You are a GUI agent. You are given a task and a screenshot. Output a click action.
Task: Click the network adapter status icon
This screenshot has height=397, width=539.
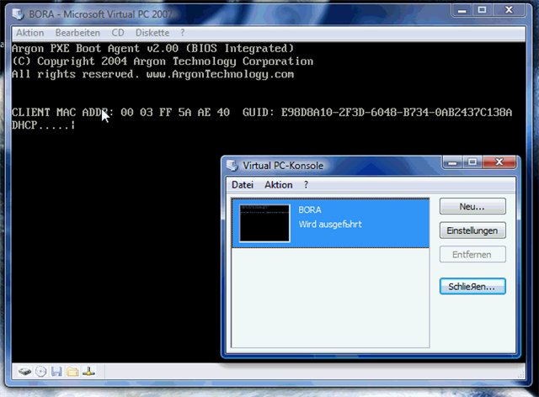[88, 372]
